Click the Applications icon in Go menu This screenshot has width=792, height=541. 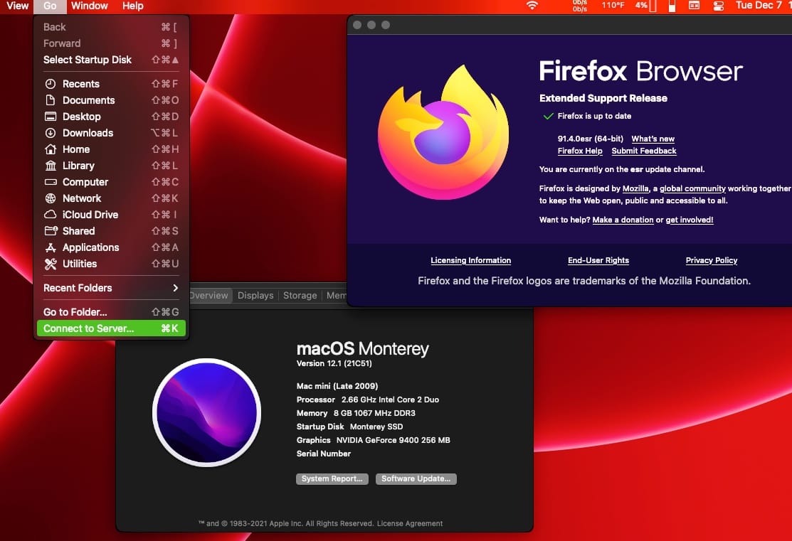(51, 247)
